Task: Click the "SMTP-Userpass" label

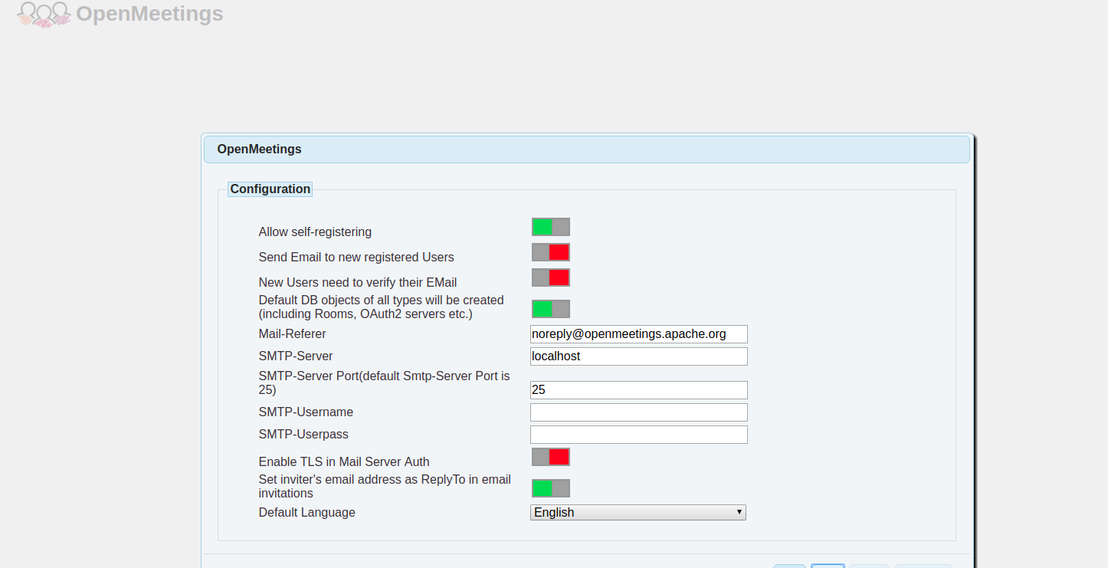Action: point(303,435)
